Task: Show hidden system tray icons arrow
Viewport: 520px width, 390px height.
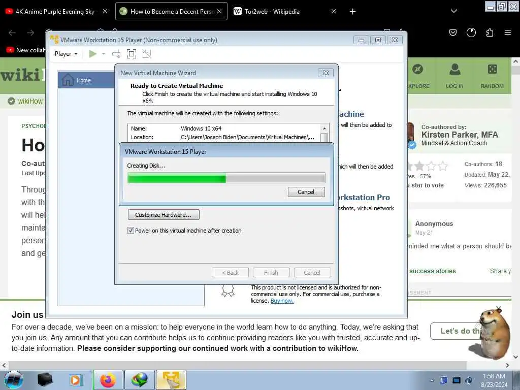Action: click(432, 380)
